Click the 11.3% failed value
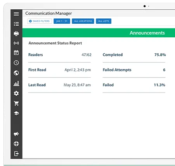The width and height of the screenshot is (175, 166). [159, 85]
